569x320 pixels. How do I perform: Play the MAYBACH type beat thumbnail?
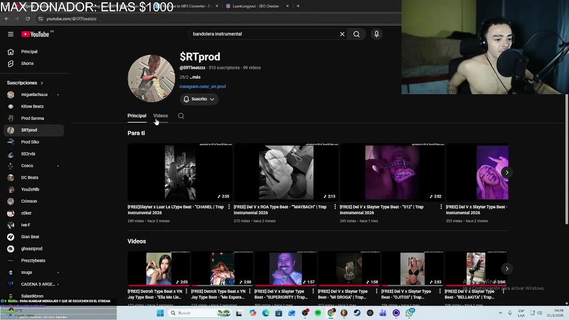pyautogui.click(x=286, y=172)
